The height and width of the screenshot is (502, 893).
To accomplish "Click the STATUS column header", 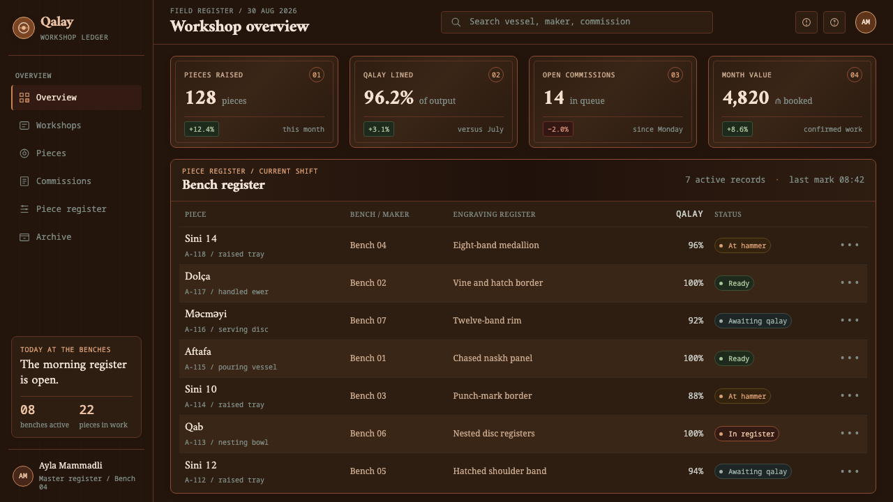I will tap(728, 214).
